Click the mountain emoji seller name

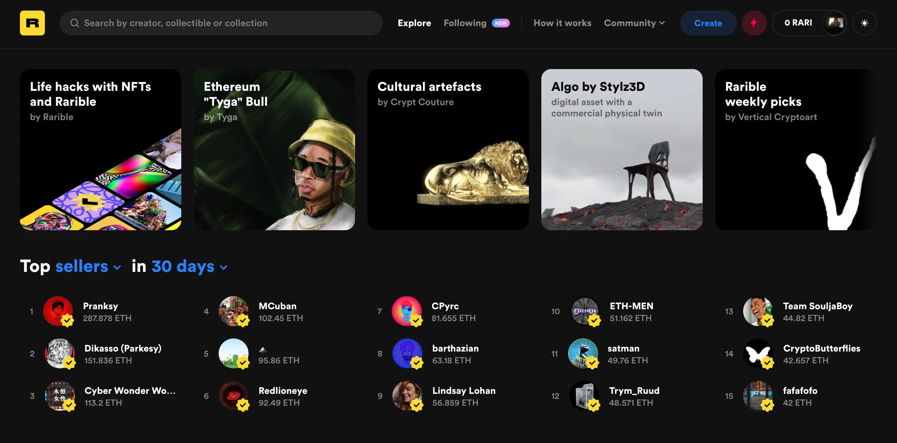[x=263, y=349]
